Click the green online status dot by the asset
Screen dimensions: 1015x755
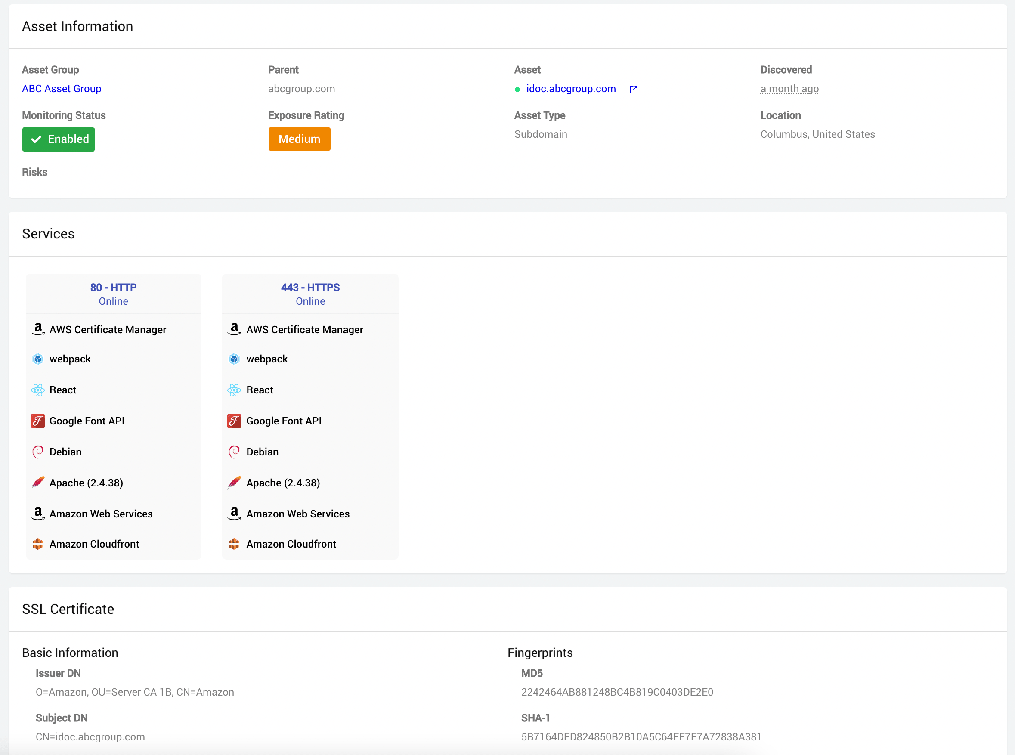[517, 90]
